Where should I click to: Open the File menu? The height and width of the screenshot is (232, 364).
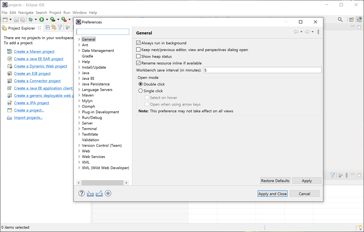click(5, 13)
